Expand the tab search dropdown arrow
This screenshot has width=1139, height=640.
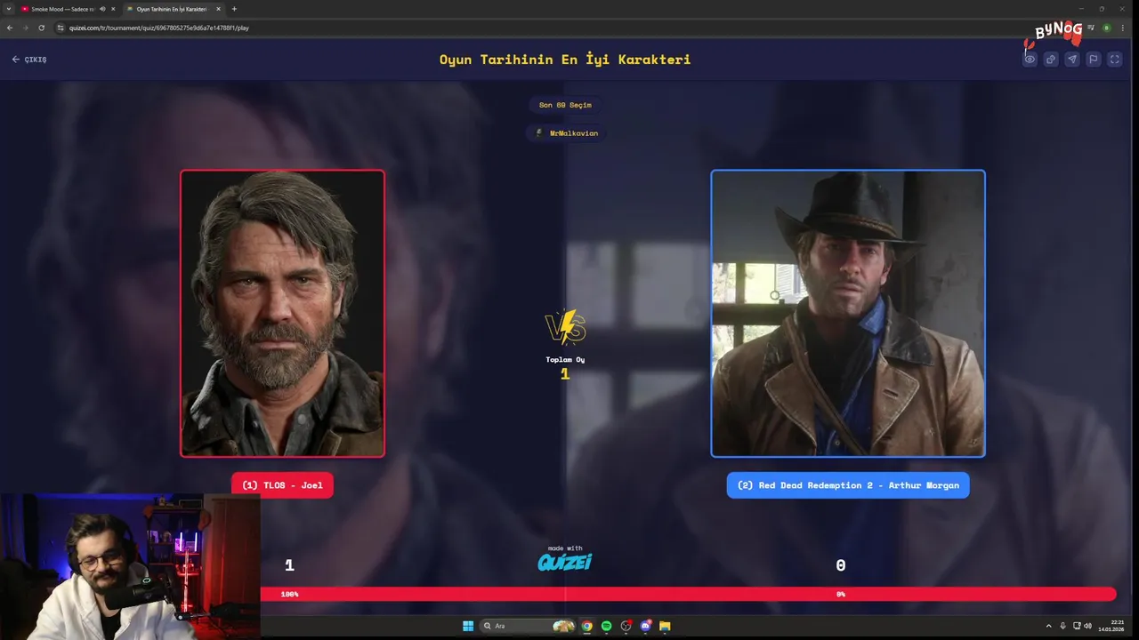[x=8, y=9]
